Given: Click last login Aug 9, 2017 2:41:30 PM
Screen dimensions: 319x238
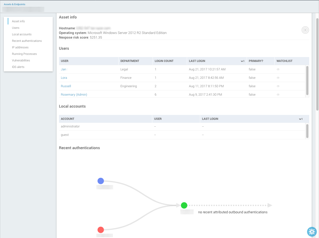Looking at the screenshot, I should point(205,95).
